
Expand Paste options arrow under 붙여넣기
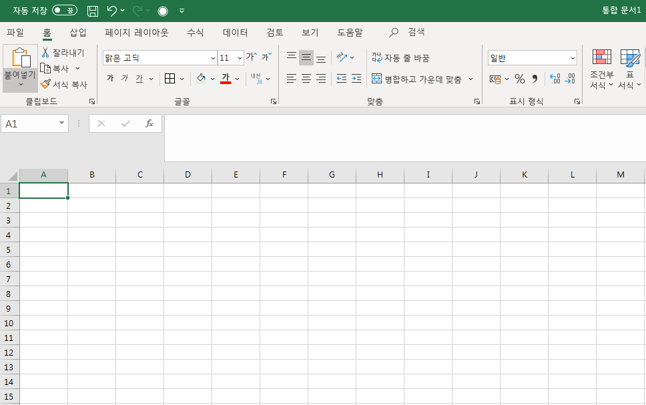click(21, 85)
